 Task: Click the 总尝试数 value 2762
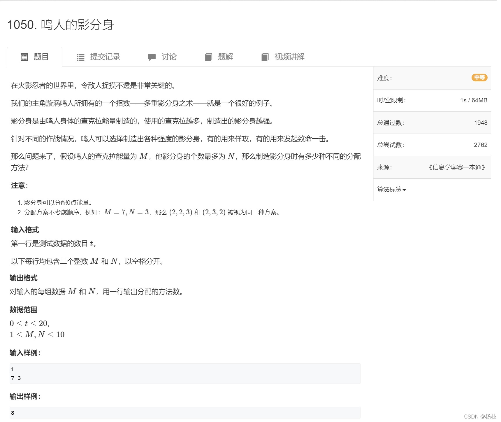point(481,145)
